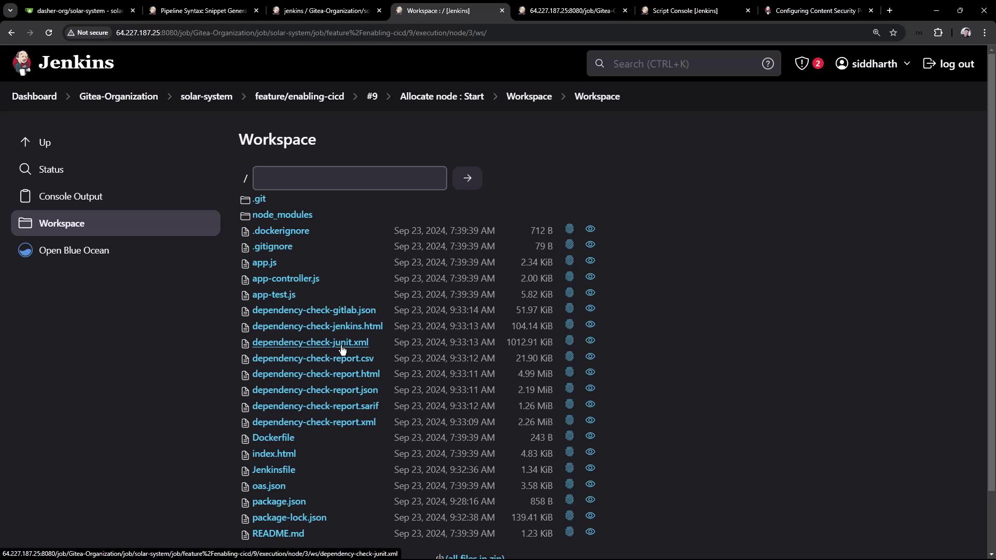Bookmark this page with star icon

pyautogui.click(x=893, y=33)
